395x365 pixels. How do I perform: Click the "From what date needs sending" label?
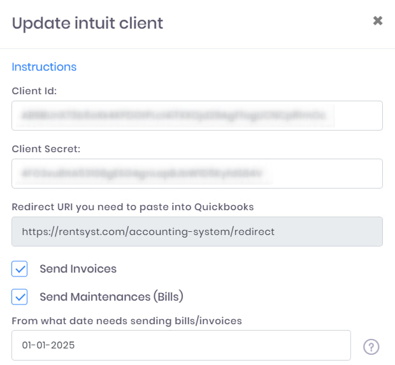127,321
